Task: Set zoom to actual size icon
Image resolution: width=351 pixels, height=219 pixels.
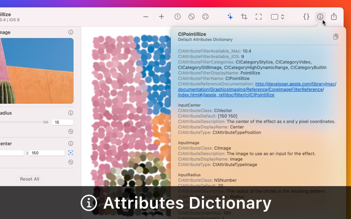Action: tap(177, 17)
